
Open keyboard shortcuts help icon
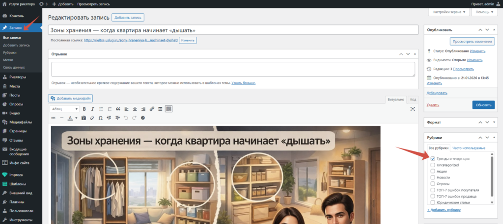[x=143, y=118]
